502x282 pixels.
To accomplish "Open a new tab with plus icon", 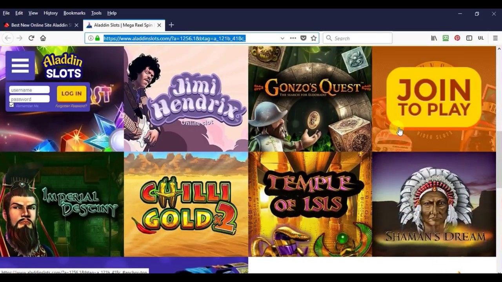I will click(171, 25).
